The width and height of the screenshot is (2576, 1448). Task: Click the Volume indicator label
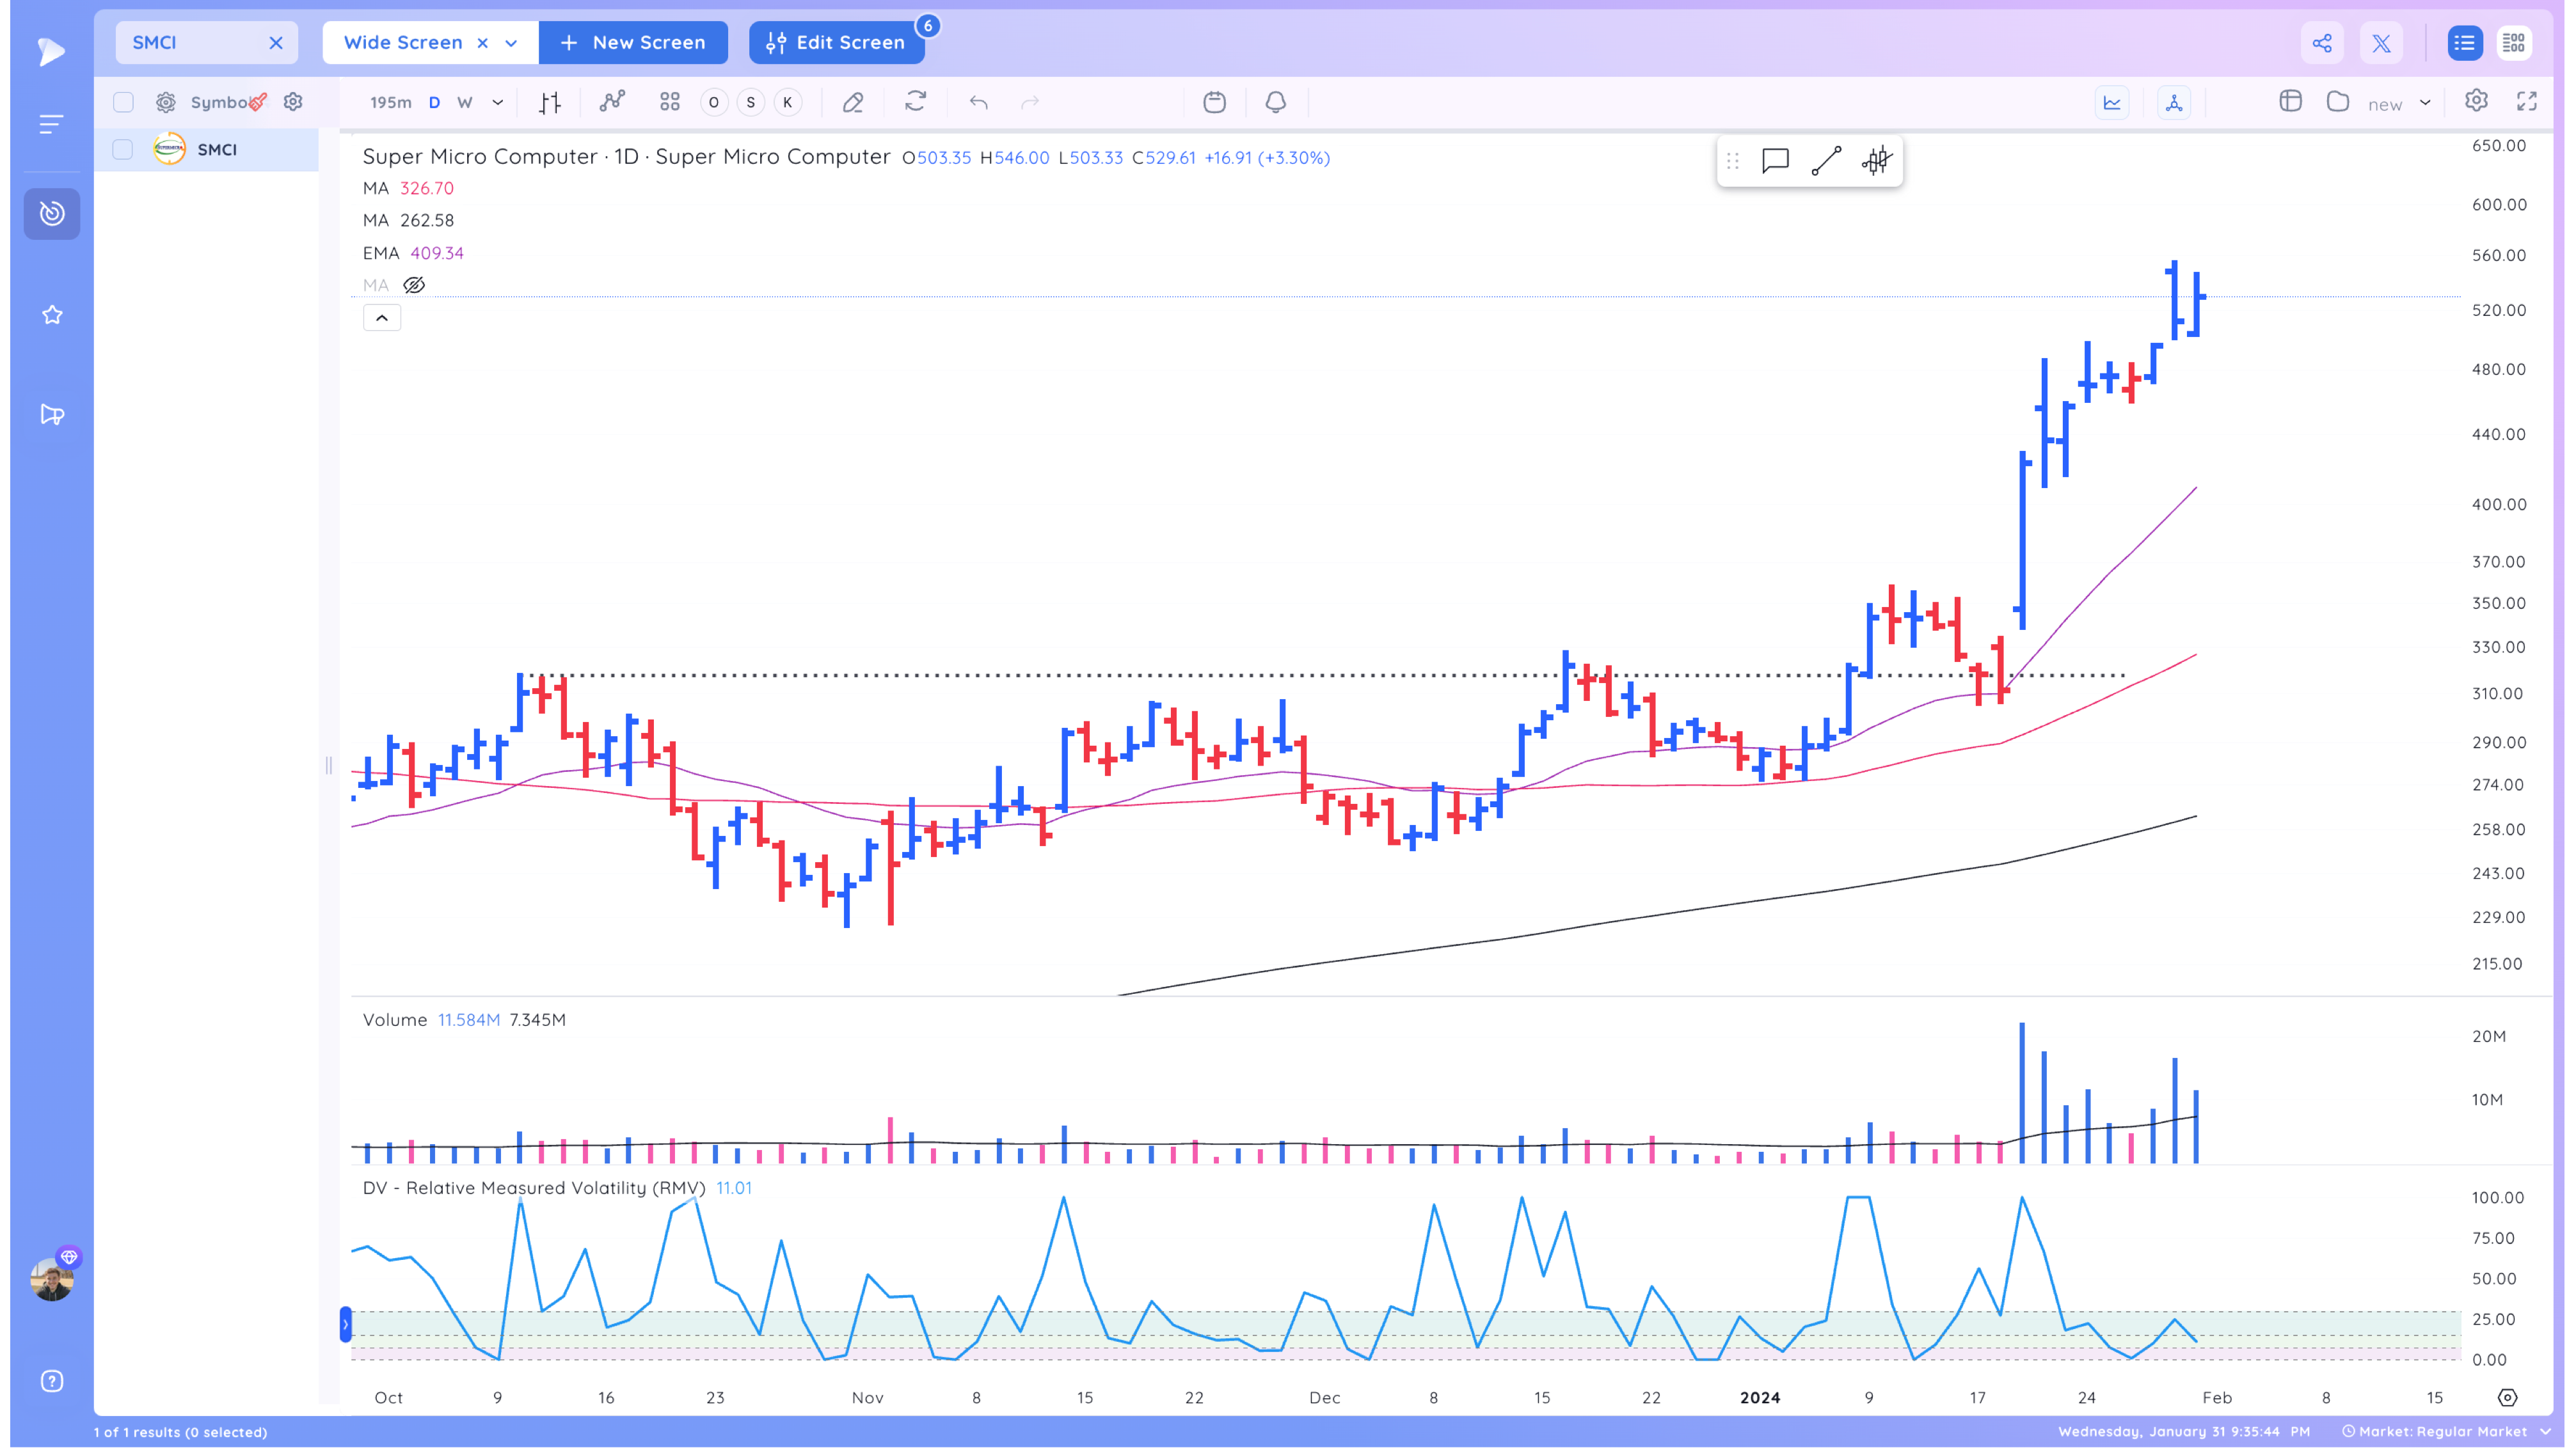[394, 1019]
